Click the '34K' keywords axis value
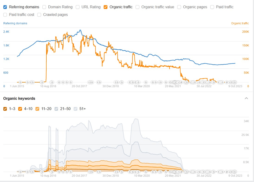This screenshot has width=254, height=182. pos(246,121)
